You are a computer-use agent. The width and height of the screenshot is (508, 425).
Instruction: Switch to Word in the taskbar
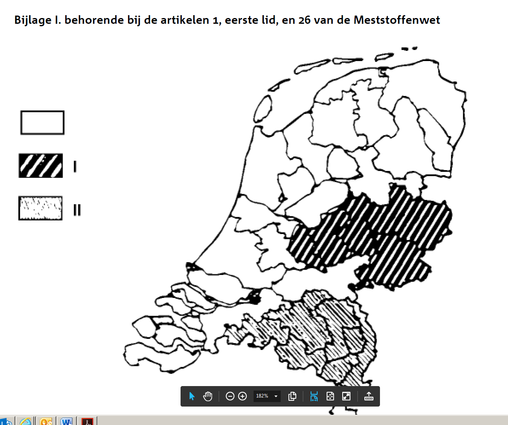click(66, 421)
